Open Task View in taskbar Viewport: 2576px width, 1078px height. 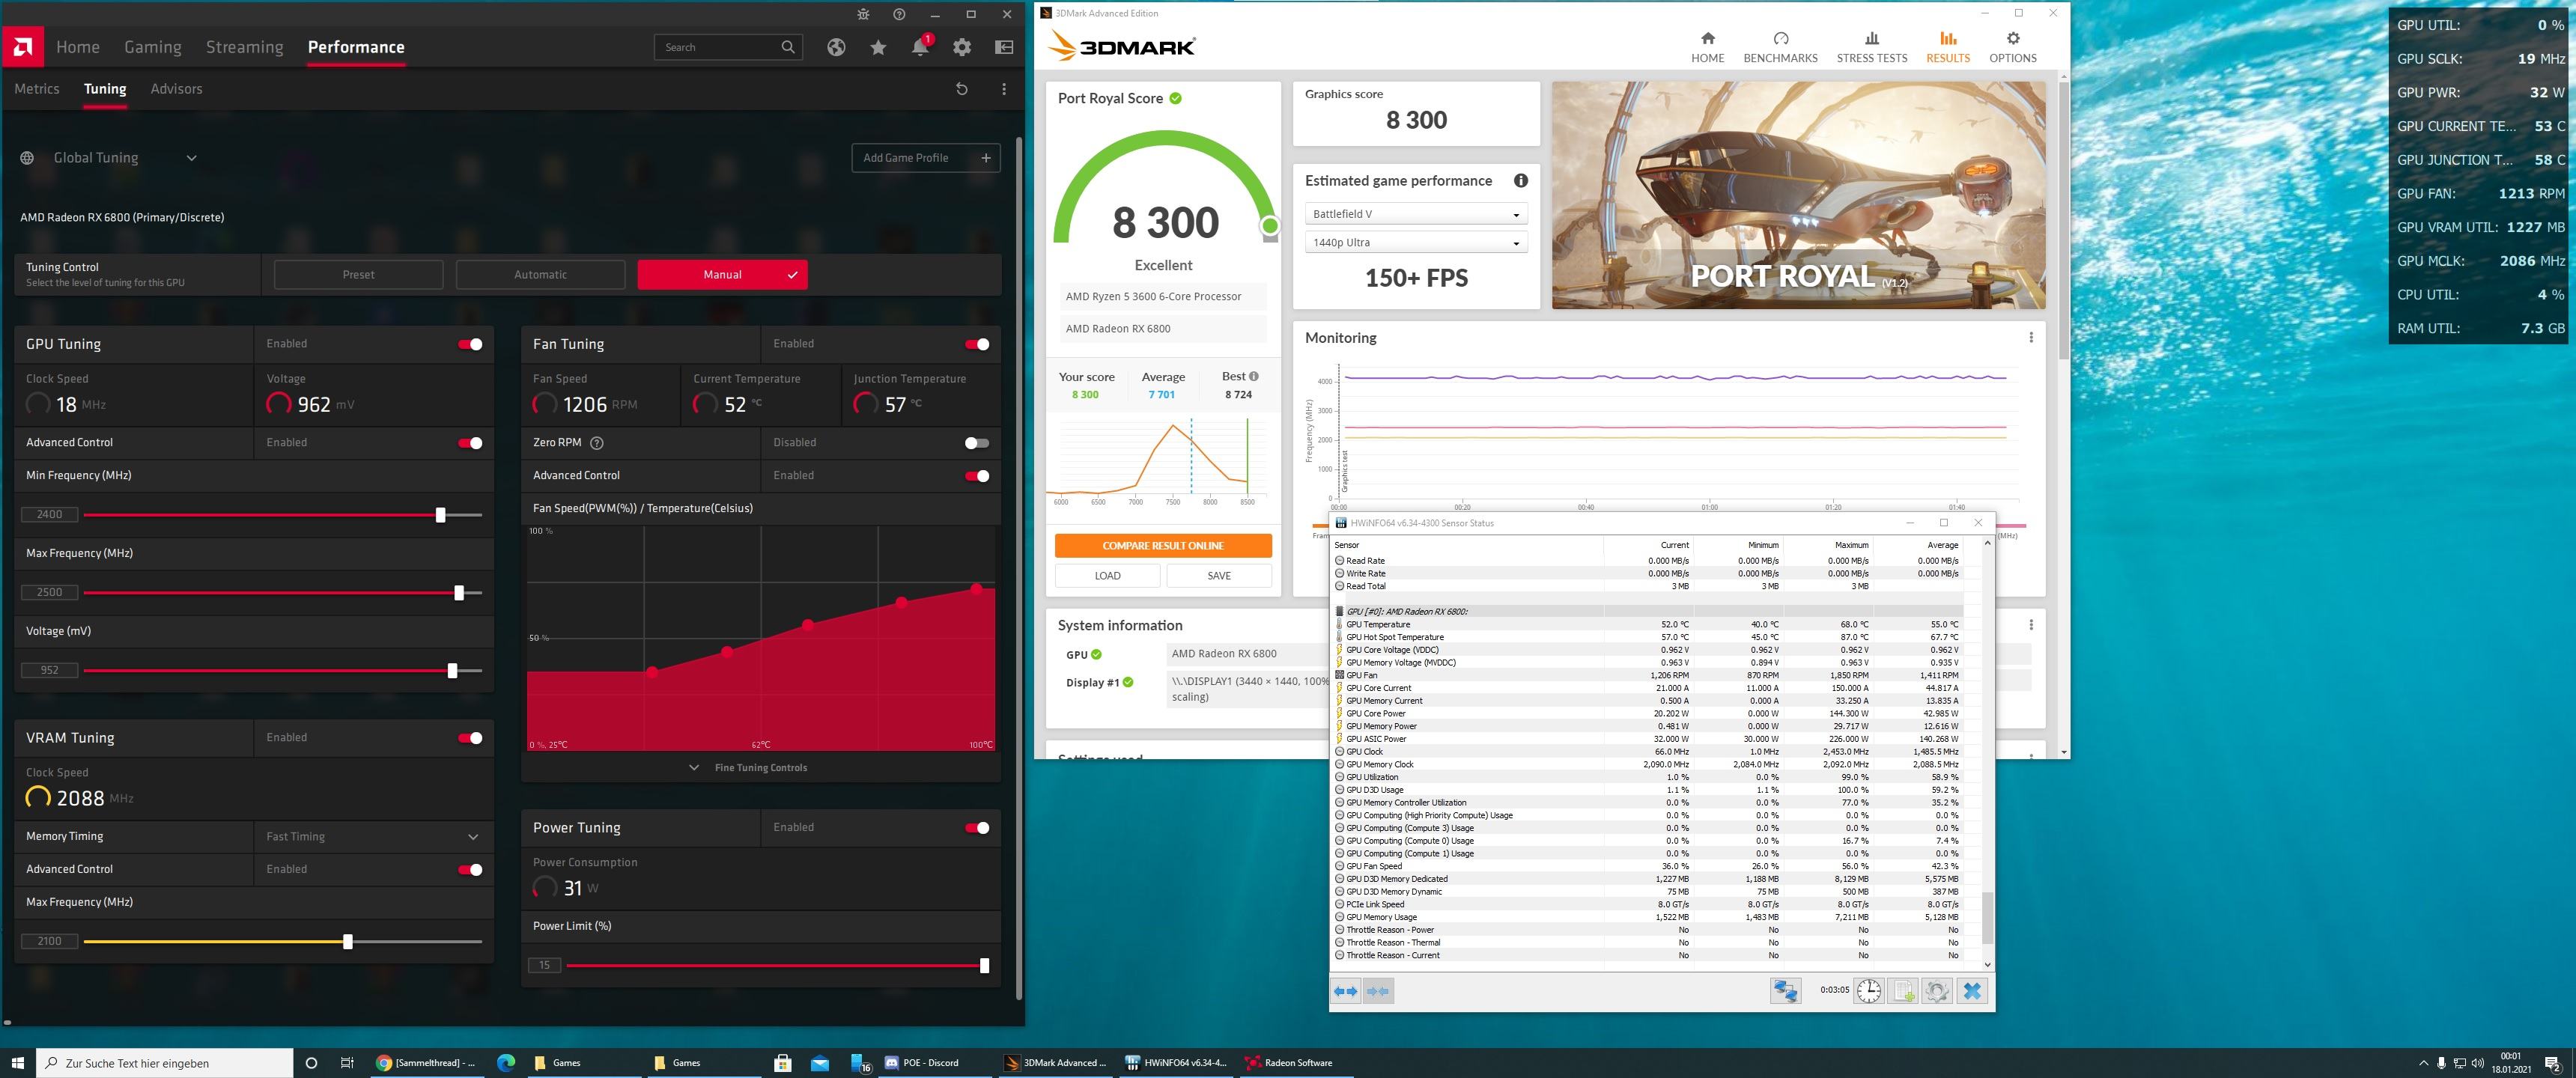(x=347, y=1063)
